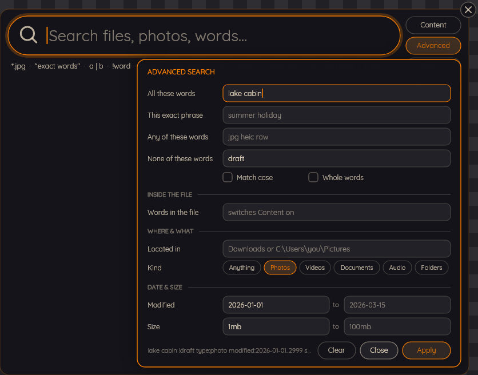Click the minimum Size field
Viewport: 478px width, 375px height.
pos(276,326)
